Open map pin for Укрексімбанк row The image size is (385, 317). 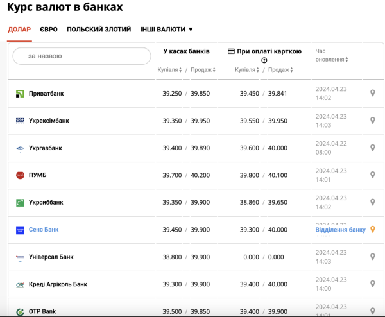[x=372, y=120]
